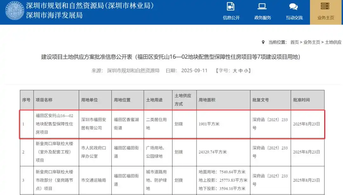Click approval number 深府函〔2025〕233号 in row 2
Screen dimensions: 343x195
(x=270, y=152)
